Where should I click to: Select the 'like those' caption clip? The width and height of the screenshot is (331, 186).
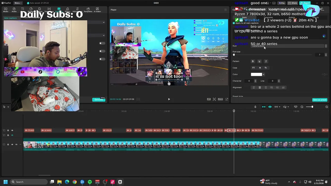(x=257, y=130)
